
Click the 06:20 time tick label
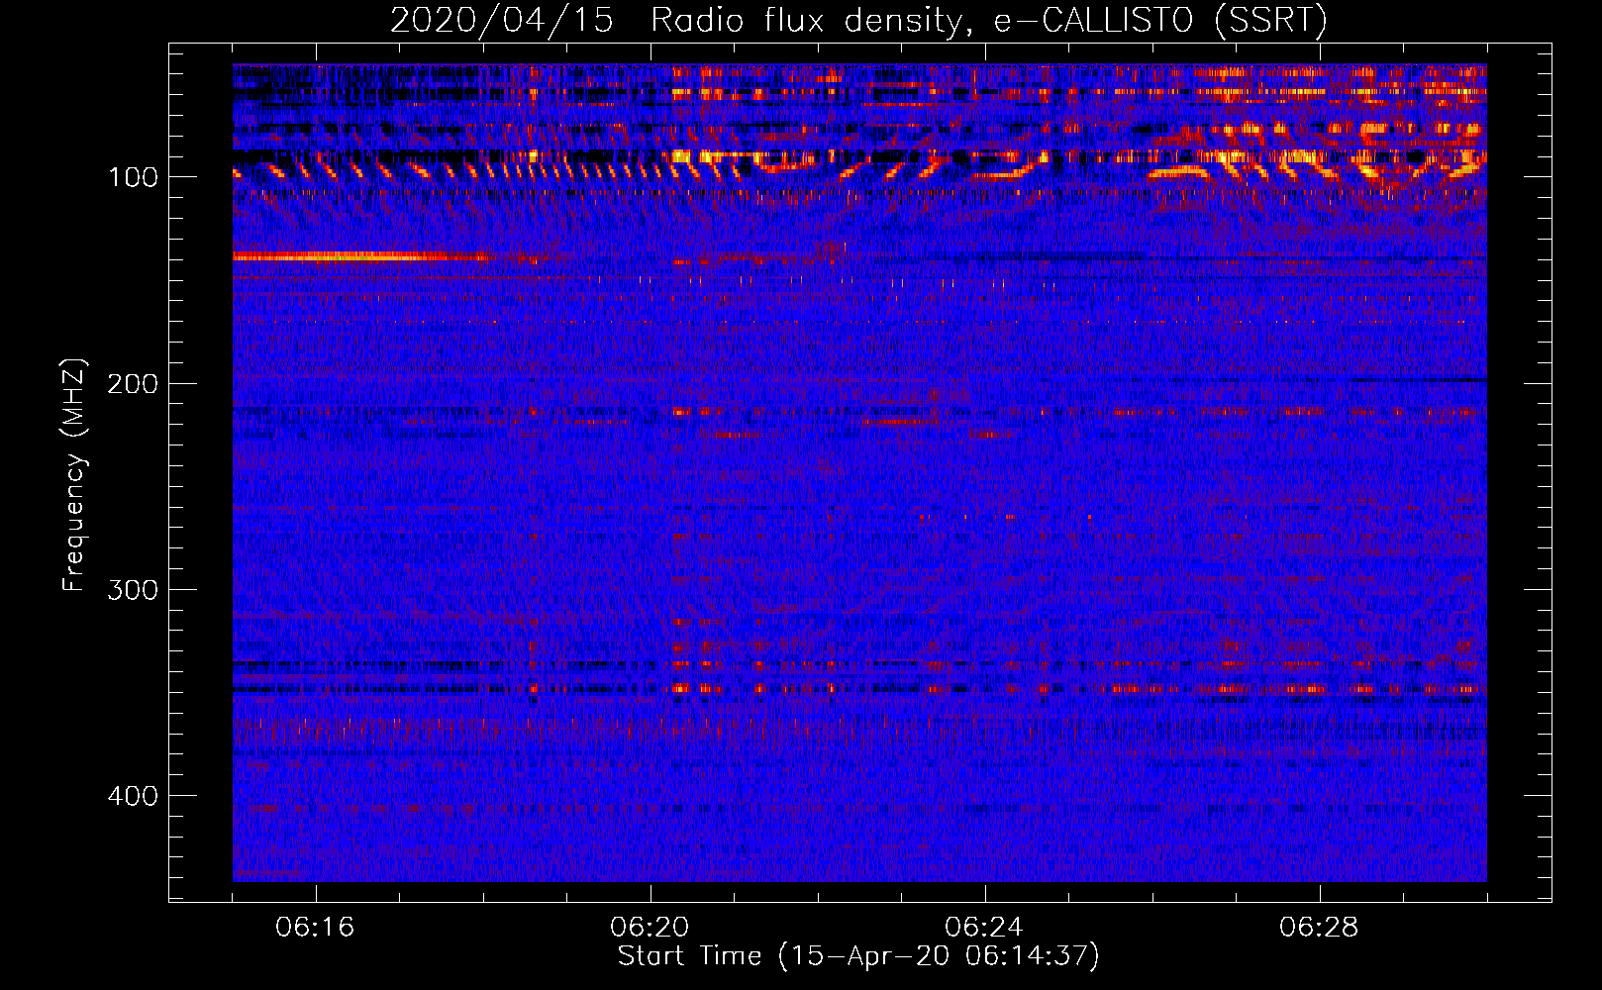click(650, 928)
